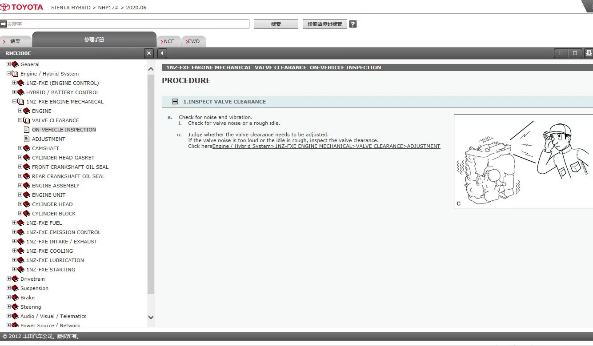Close the RM3380E tree panel

coord(149,53)
